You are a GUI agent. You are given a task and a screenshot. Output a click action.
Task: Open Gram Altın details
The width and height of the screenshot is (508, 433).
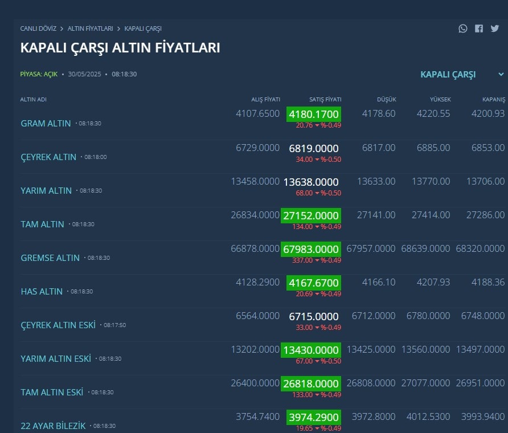pyautogui.click(x=46, y=123)
